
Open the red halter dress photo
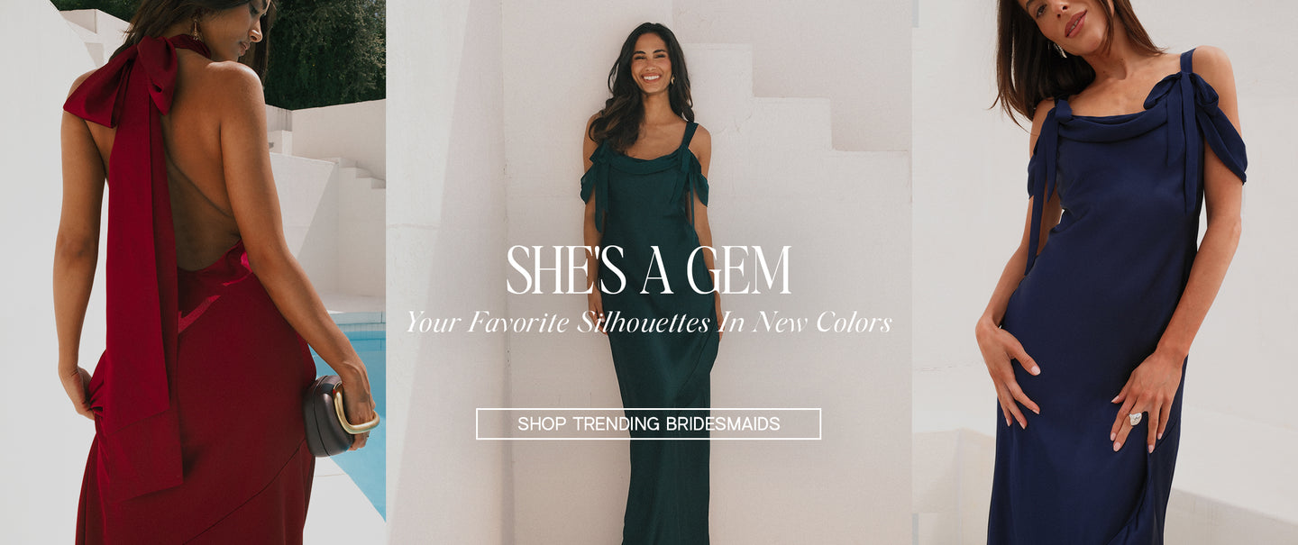click(193, 272)
